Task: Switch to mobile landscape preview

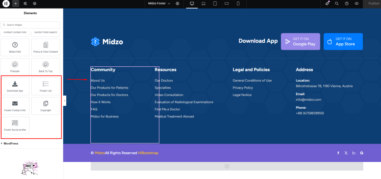Action: (227, 4)
